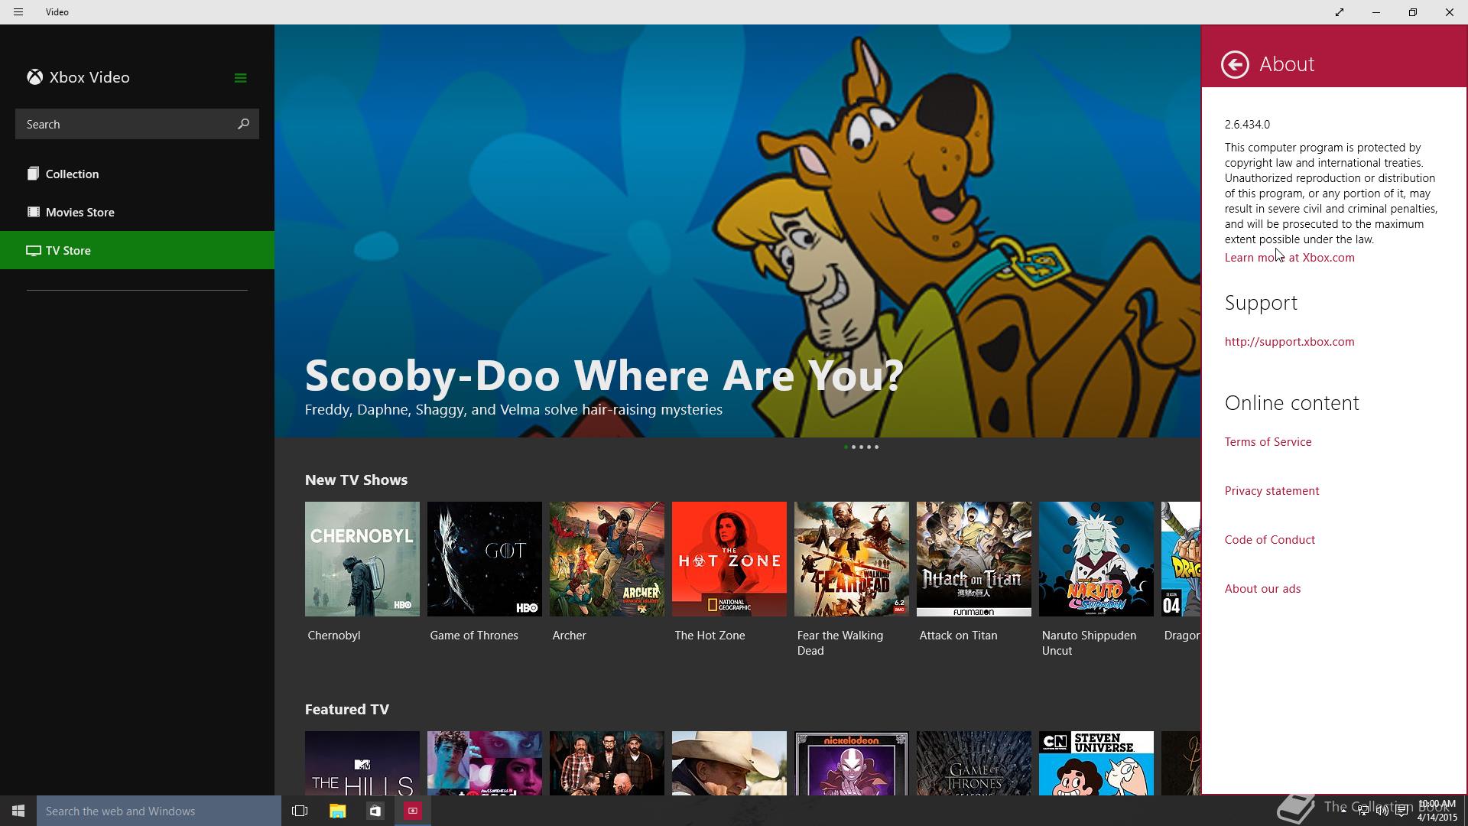Open the support.xbox.com link
The width and height of the screenshot is (1468, 826).
coord(1289,342)
